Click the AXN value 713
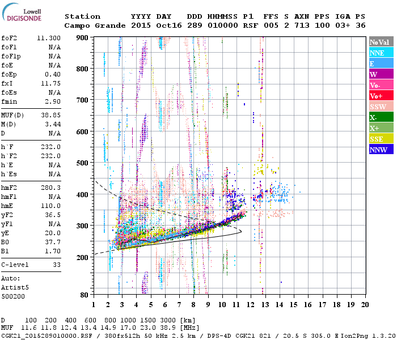397x340 pixels. (302, 25)
